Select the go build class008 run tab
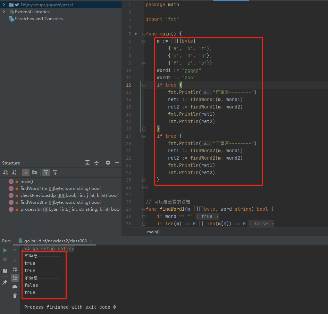The image size is (328, 314). coord(56,241)
